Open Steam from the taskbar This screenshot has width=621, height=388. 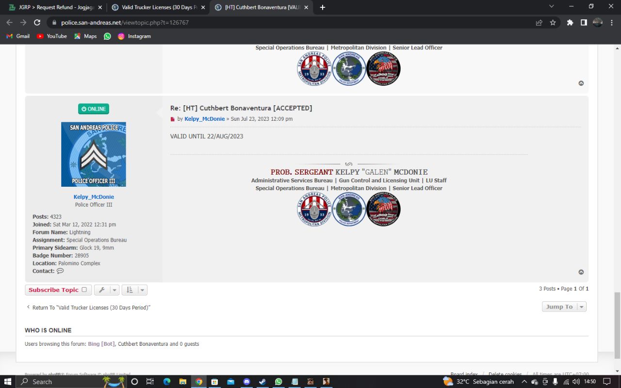262,382
